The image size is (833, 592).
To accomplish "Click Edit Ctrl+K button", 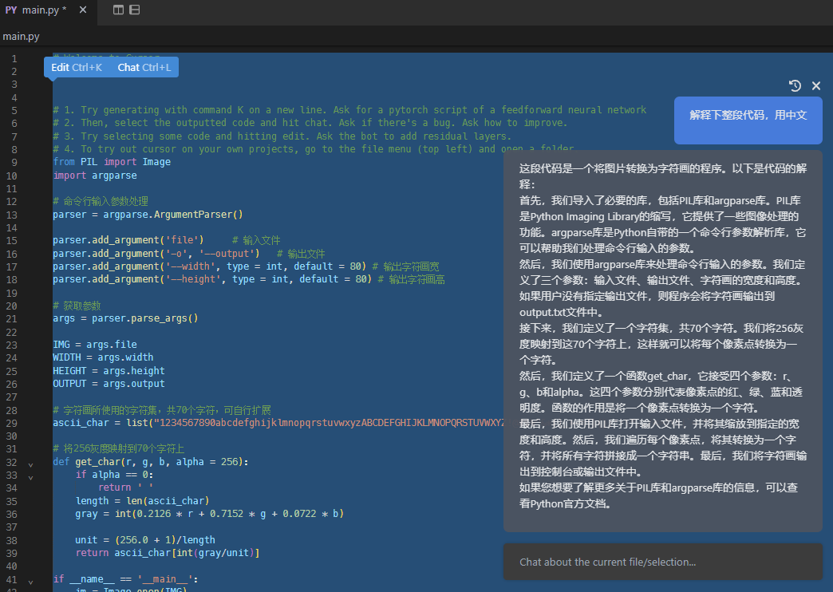I will (x=77, y=68).
